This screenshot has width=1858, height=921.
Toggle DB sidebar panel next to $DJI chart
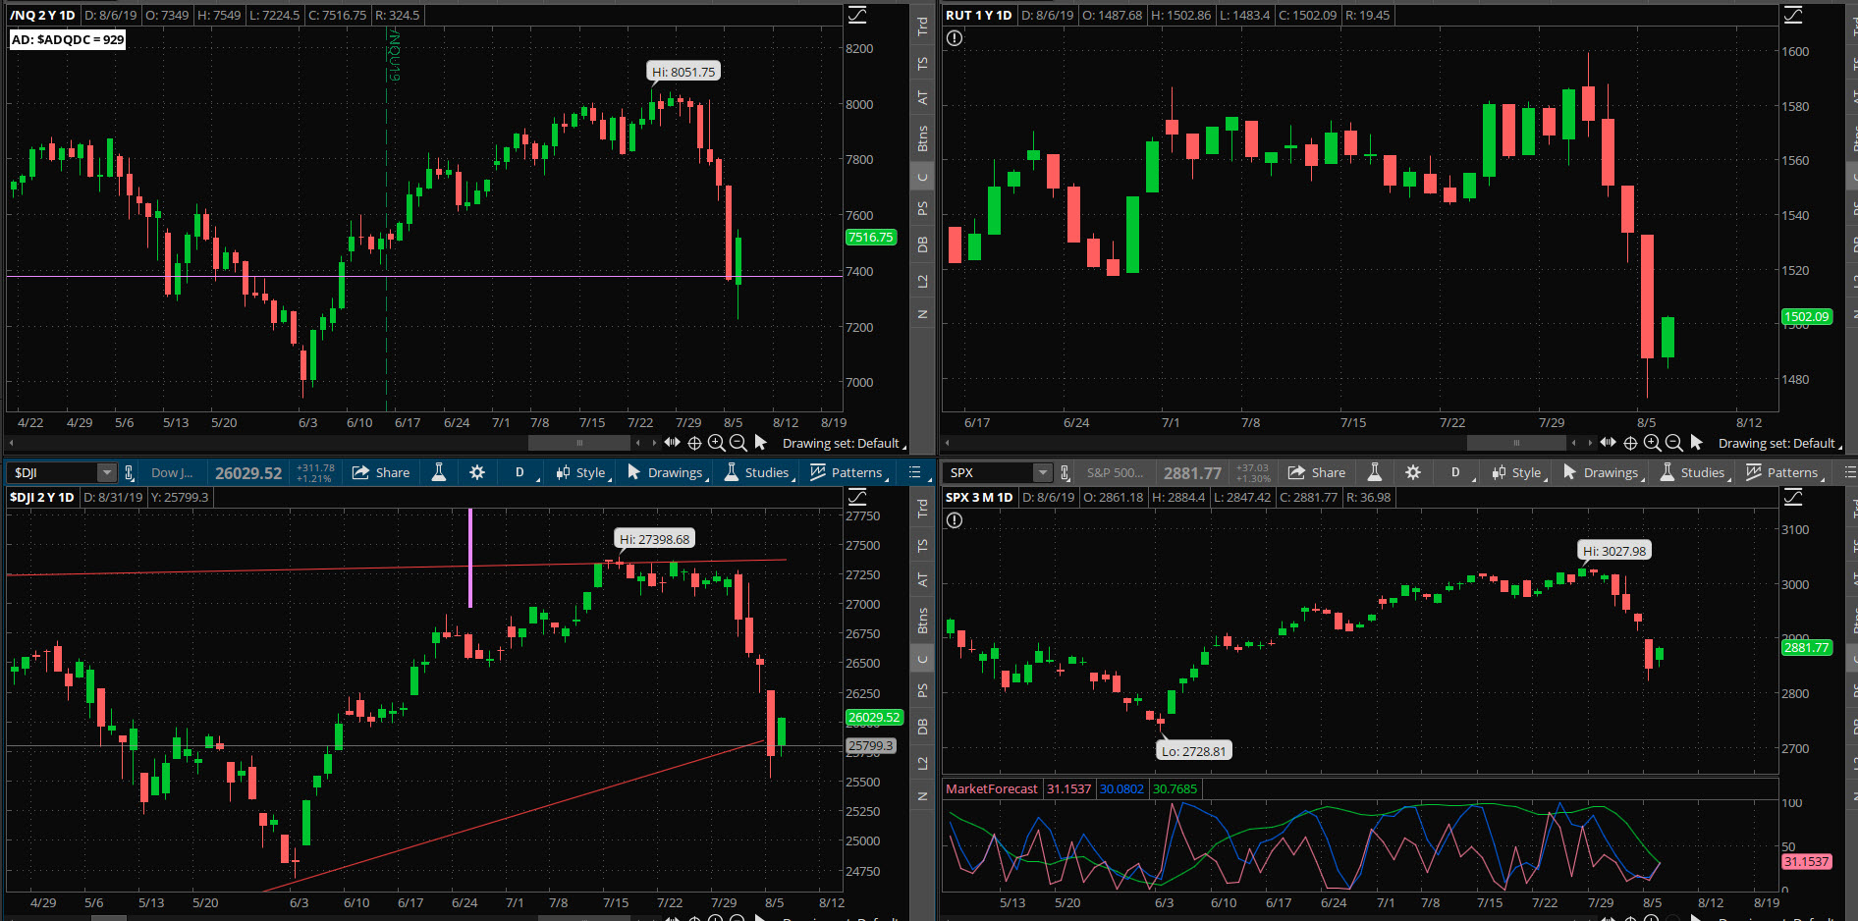[x=922, y=727]
